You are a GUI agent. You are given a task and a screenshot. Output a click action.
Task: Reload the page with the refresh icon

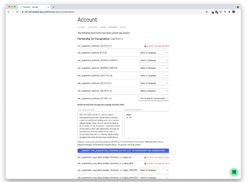[17, 12]
